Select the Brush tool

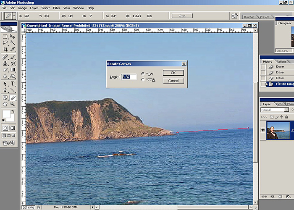13,57
